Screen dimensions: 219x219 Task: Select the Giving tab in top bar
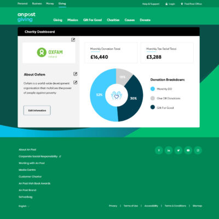[62, 3]
